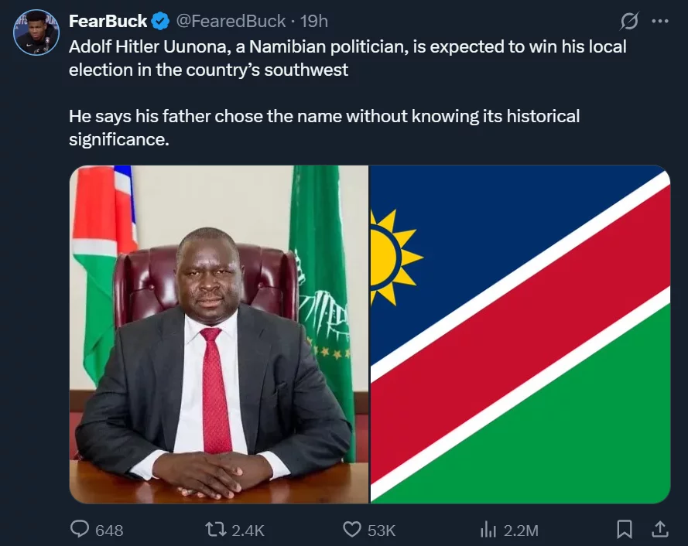Click the 648 replies count
This screenshot has width=688, height=546.
tap(109, 530)
